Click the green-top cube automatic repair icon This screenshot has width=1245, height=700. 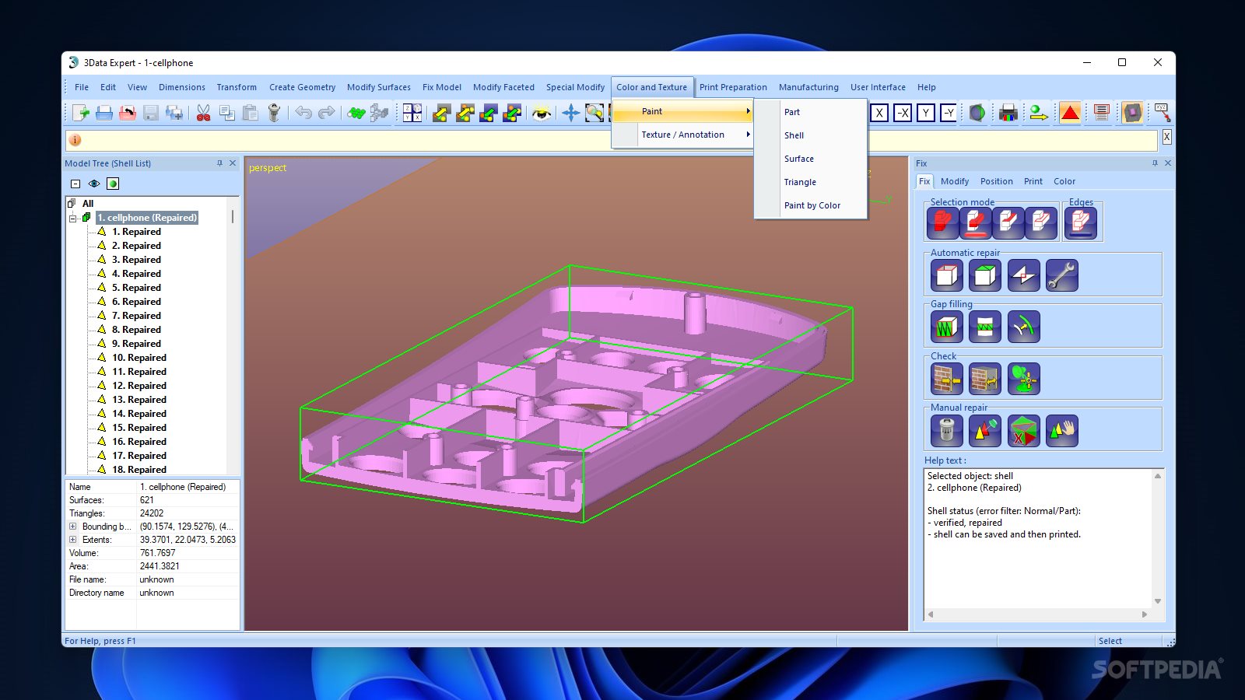point(985,275)
